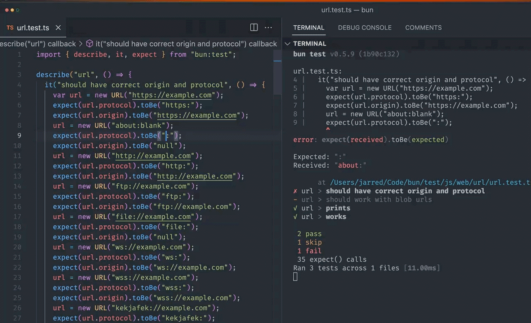Click line number 4 to select the it block line

[19, 85]
